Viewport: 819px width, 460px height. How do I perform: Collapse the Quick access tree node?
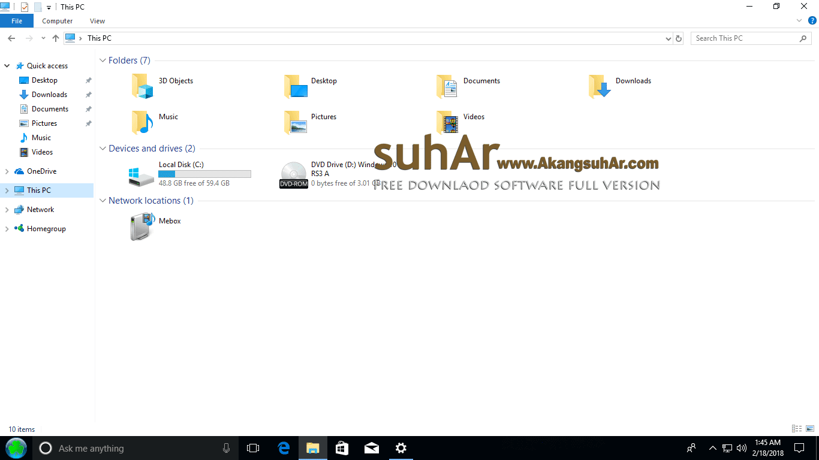click(x=7, y=66)
